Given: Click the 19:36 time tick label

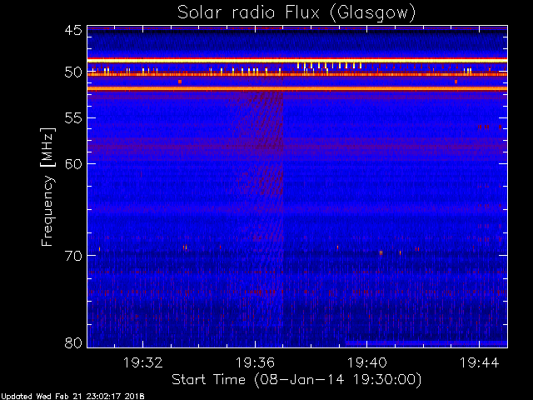Looking at the screenshot, I should point(255,362).
